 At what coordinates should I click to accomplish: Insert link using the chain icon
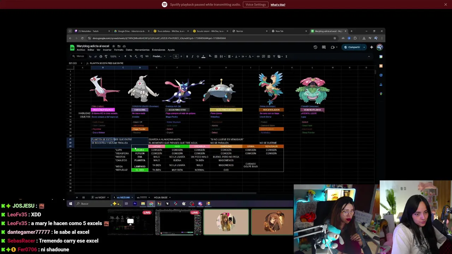[x=258, y=56]
